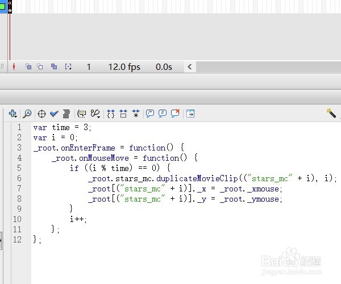The width and height of the screenshot is (341, 284).
Task: Click the '_root.onEnterFrame' code line
Action: (109, 148)
